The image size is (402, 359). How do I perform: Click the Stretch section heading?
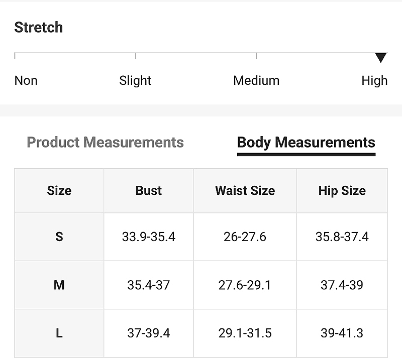pos(39,27)
